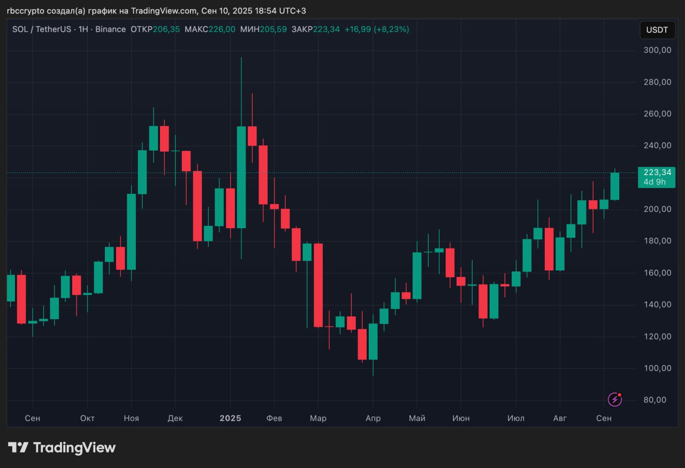This screenshot has width=685, height=468.
Task: Click the 280,00 price axis label
Action: pos(657,82)
